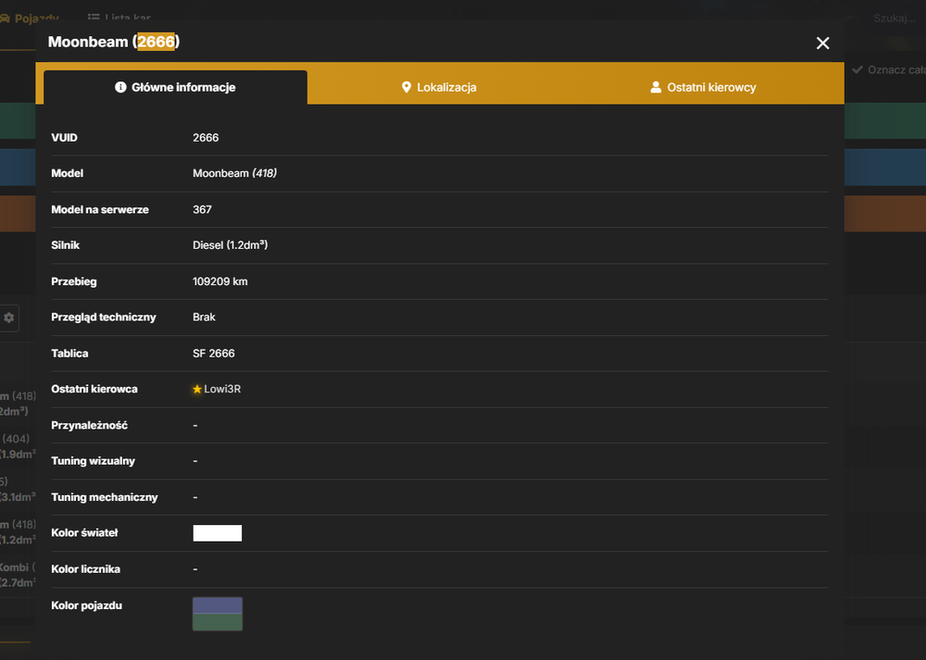The height and width of the screenshot is (660, 926).
Task: Click the green lower Kolor pojazdu swatch
Action: coord(218,622)
